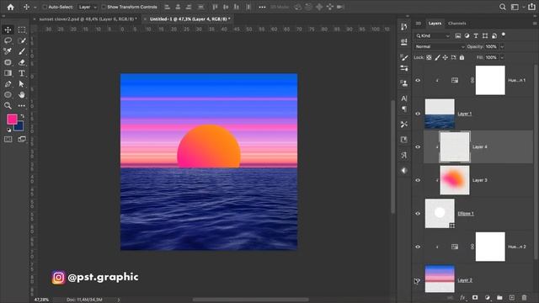Filter layers by type (T) icon
Viewport: 539px width, 303px height.
(x=476, y=35)
